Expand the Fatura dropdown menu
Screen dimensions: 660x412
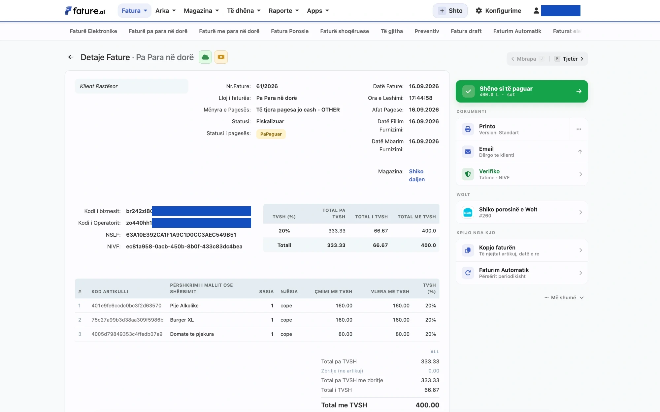pos(134,11)
